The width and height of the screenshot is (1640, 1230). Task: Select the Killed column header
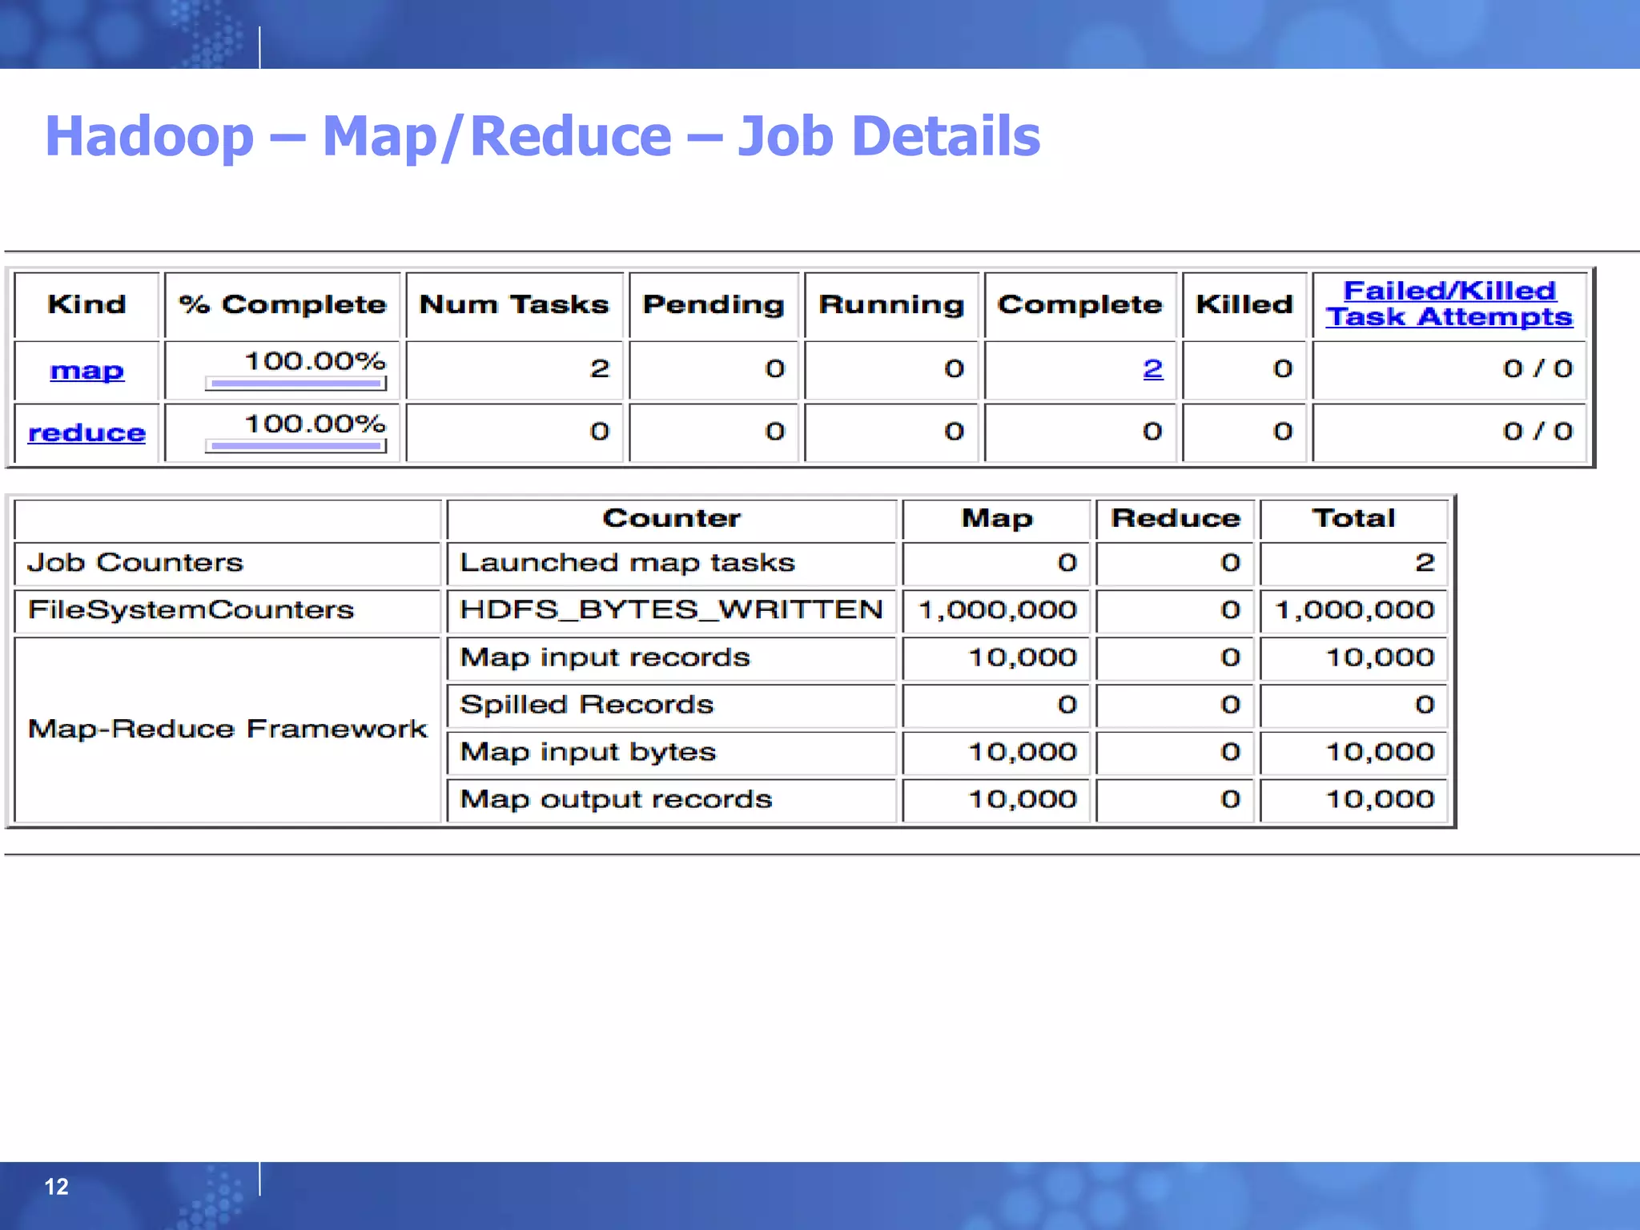pyautogui.click(x=1244, y=304)
